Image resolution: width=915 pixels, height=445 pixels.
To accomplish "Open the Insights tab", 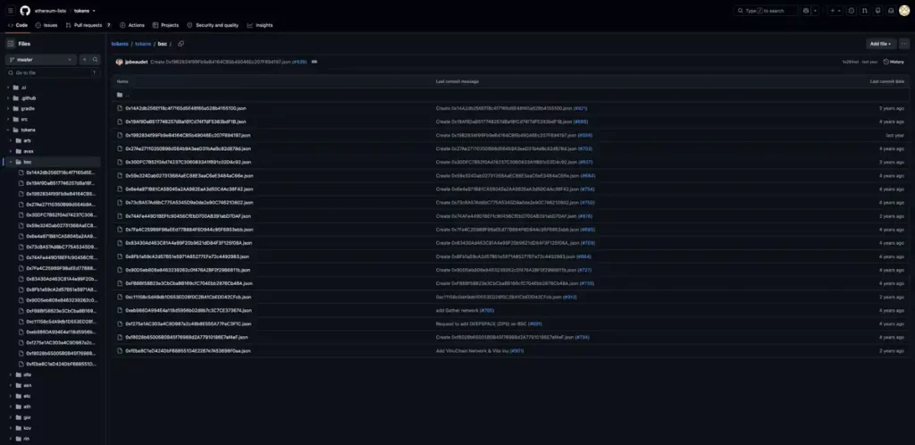I will 260,25.
